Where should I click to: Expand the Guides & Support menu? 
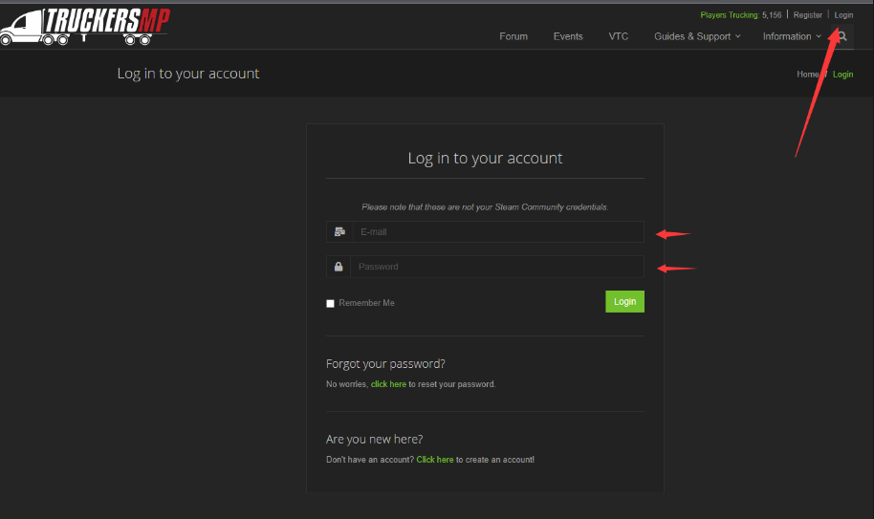coord(698,36)
